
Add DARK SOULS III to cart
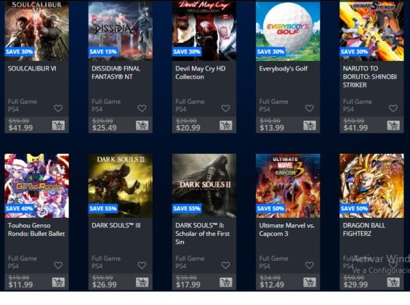pos(142,282)
